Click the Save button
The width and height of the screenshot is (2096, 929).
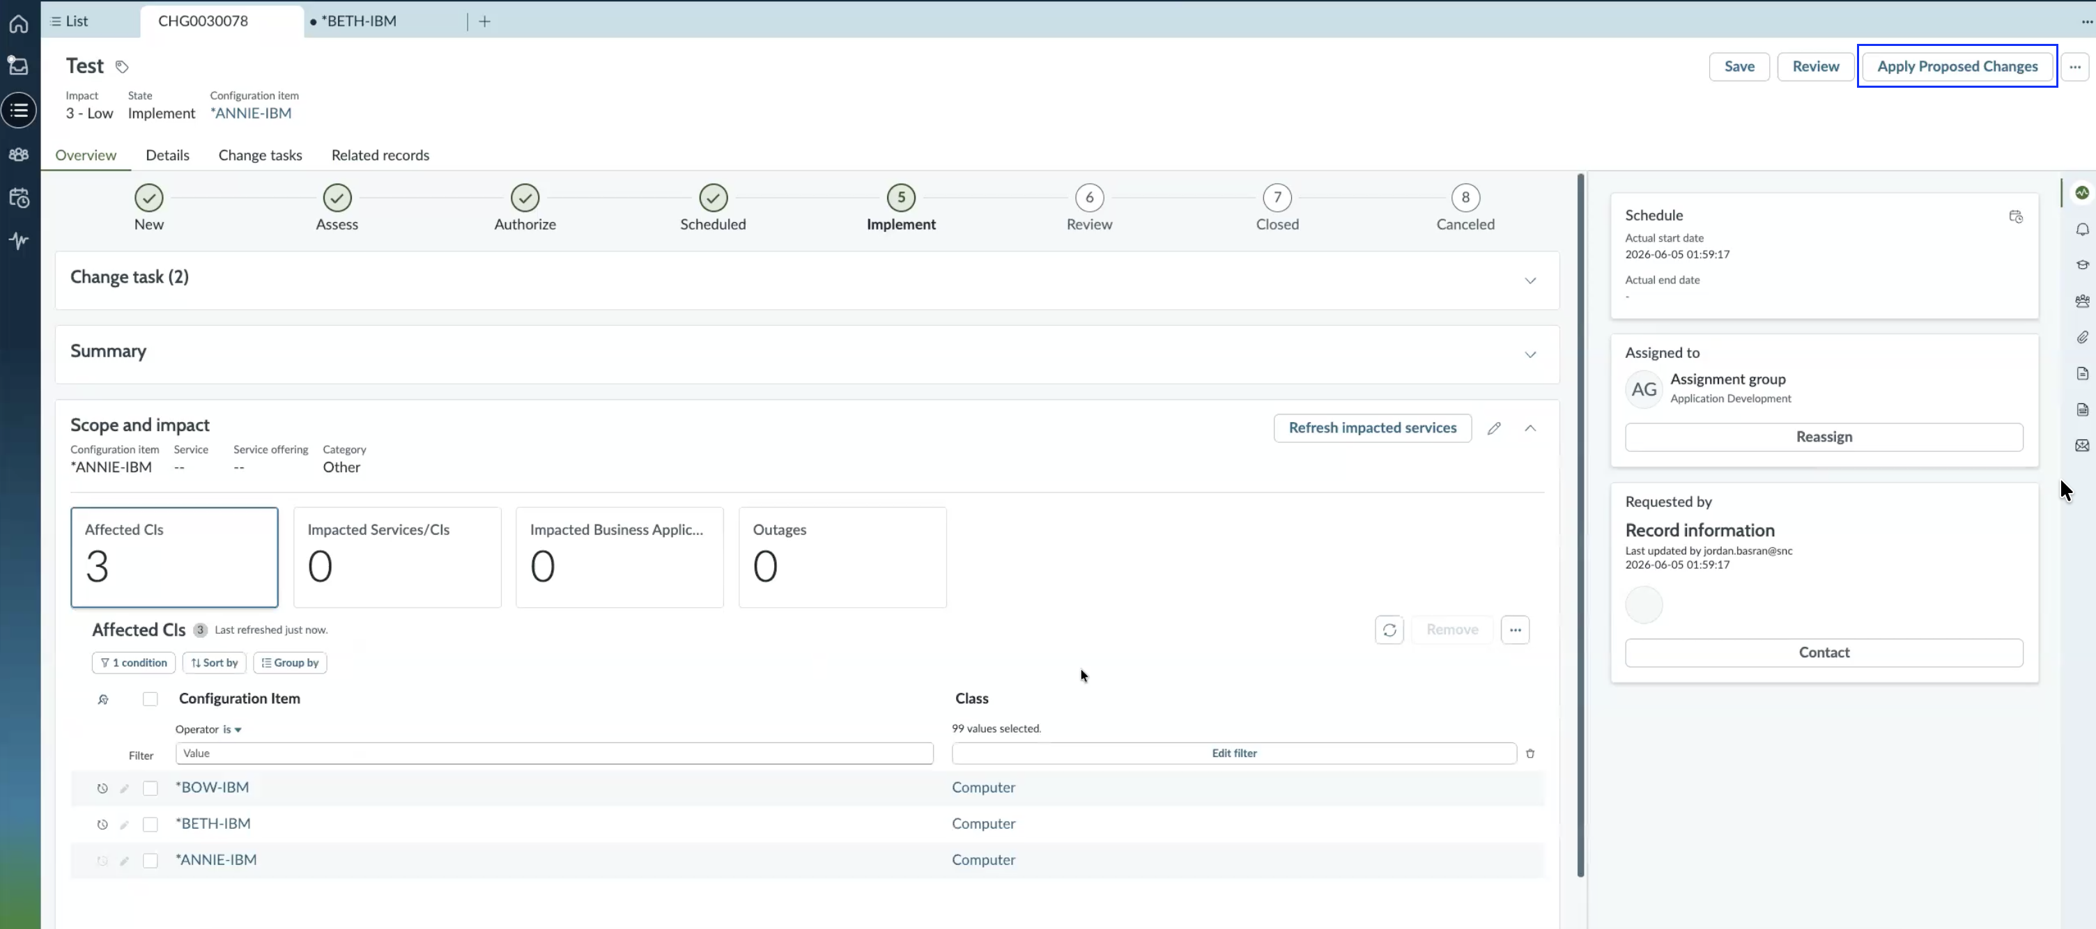point(1739,67)
